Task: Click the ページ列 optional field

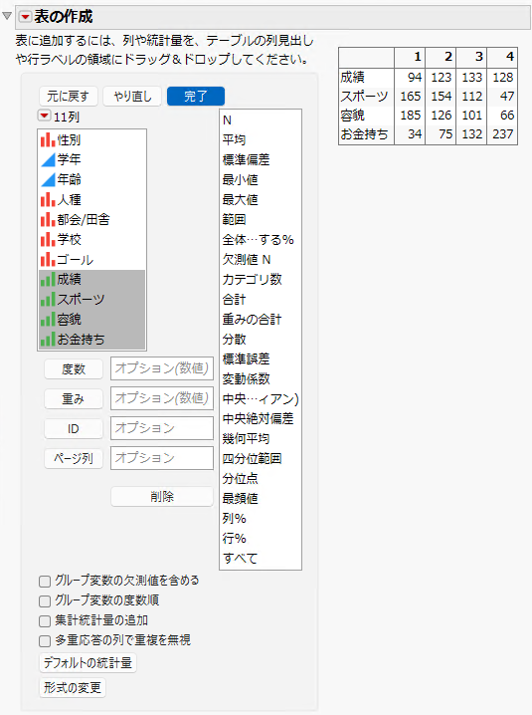Action: coord(162,458)
